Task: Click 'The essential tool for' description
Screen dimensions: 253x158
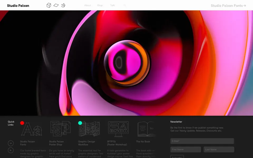Action: tap(90, 154)
